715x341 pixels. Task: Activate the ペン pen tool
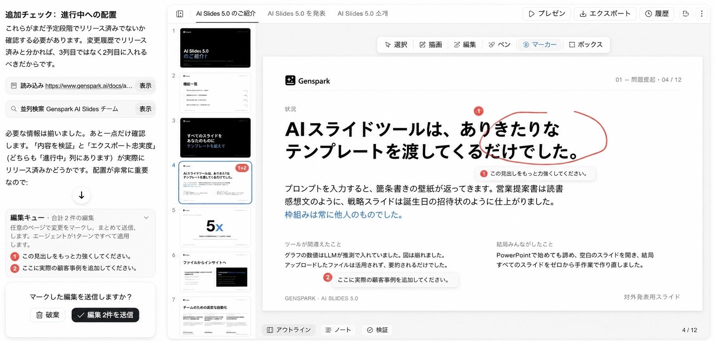click(x=499, y=44)
